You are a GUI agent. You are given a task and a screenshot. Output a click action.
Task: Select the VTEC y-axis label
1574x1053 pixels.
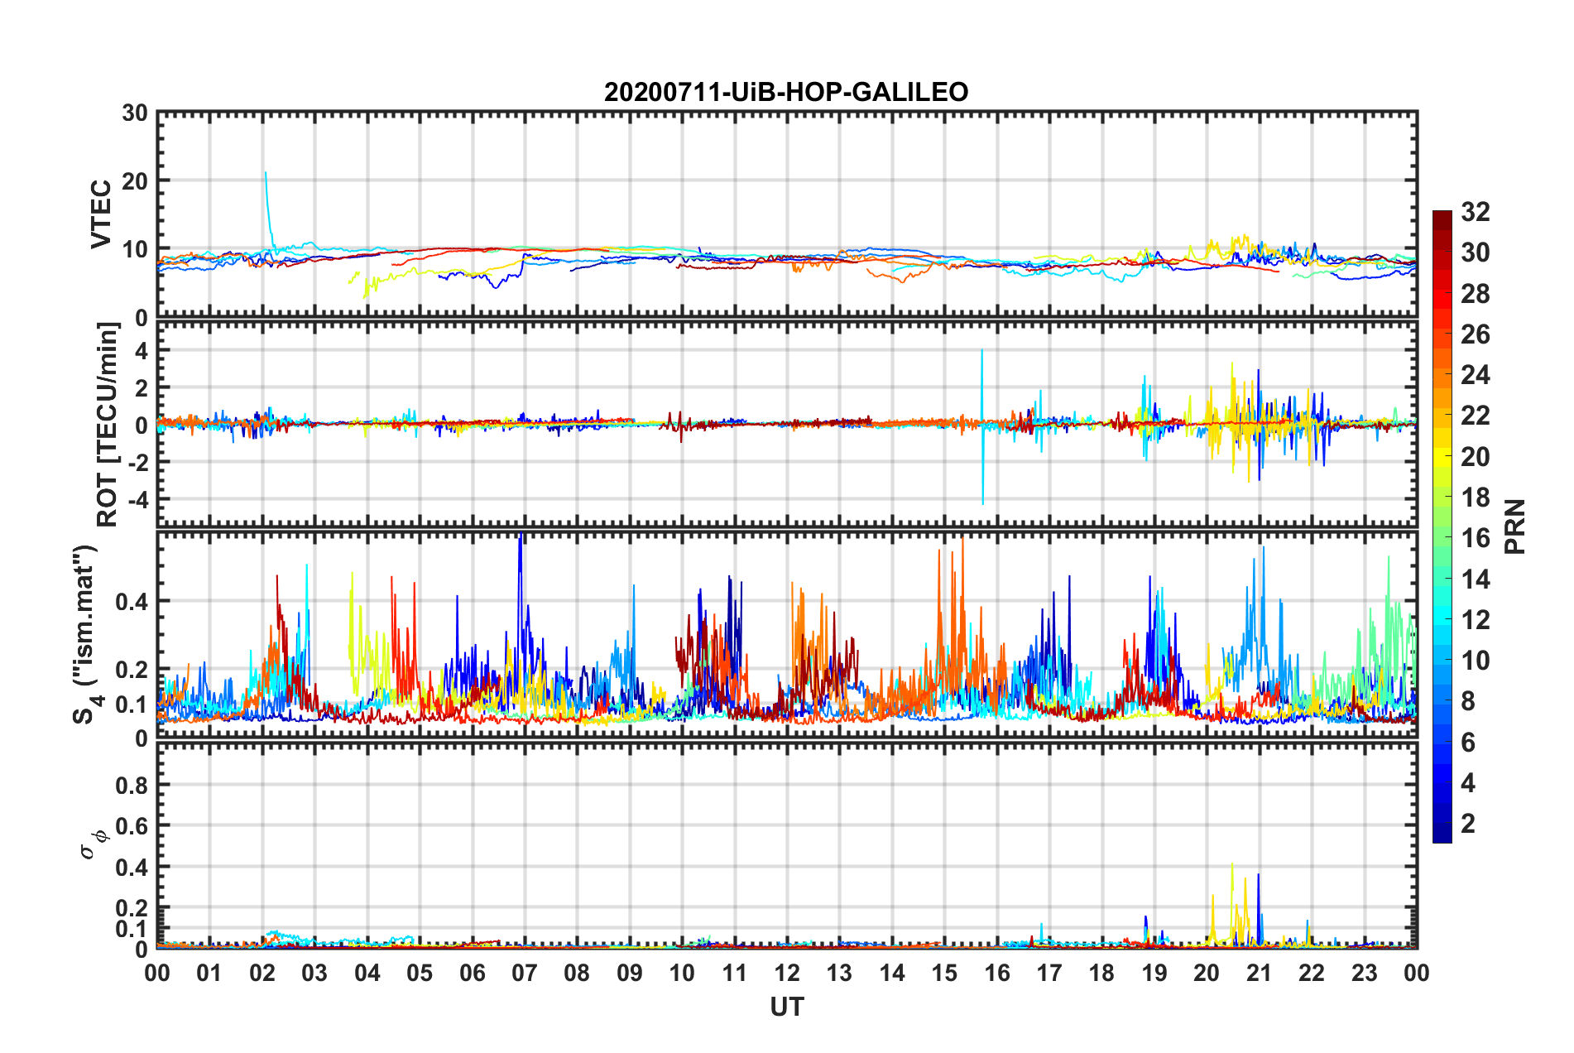[101, 214]
